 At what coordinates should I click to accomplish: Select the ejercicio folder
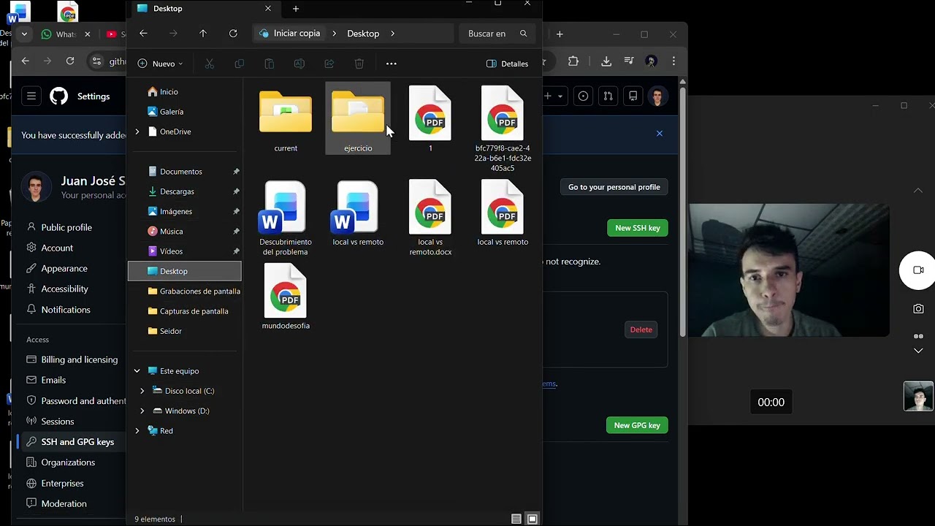click(x=358, y=118)
